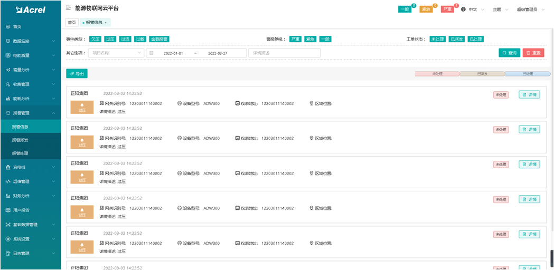Toggle the 一般 alarm level filter tag

(x=325, y=39)
